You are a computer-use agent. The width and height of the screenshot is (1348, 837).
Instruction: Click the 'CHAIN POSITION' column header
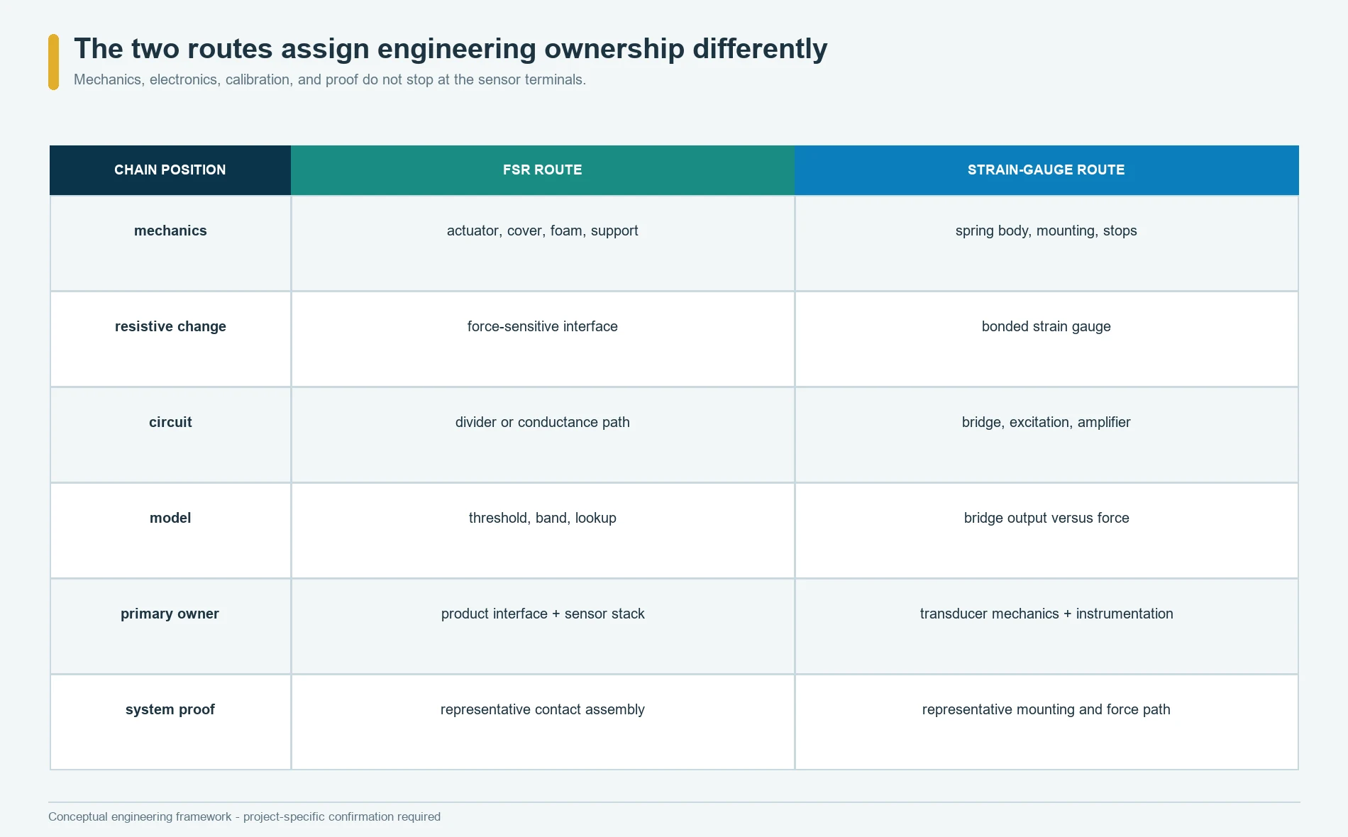point(170,170)
